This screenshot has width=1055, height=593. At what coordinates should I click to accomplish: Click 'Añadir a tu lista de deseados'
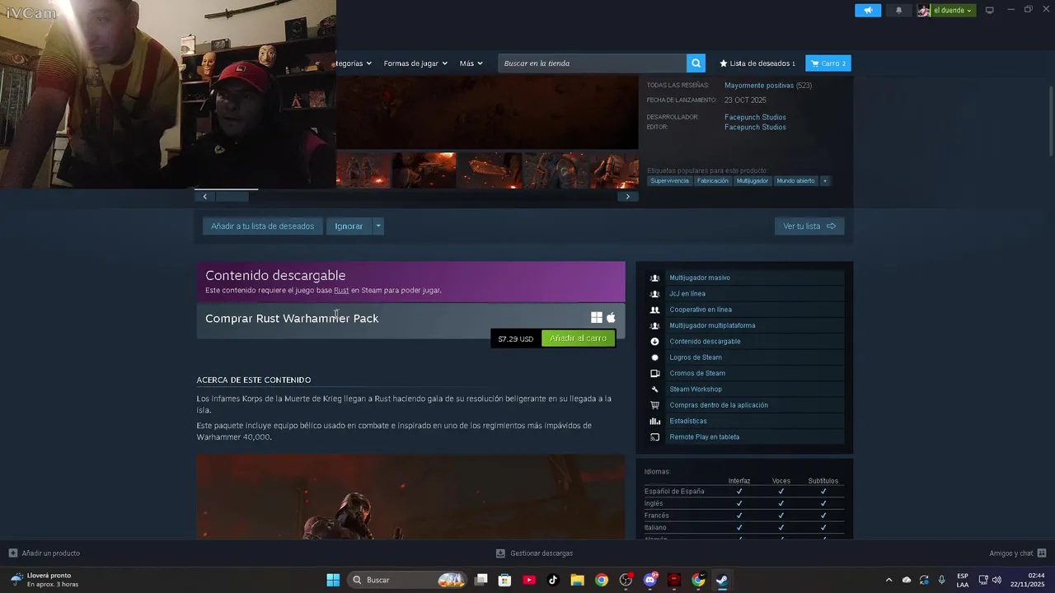262,226
